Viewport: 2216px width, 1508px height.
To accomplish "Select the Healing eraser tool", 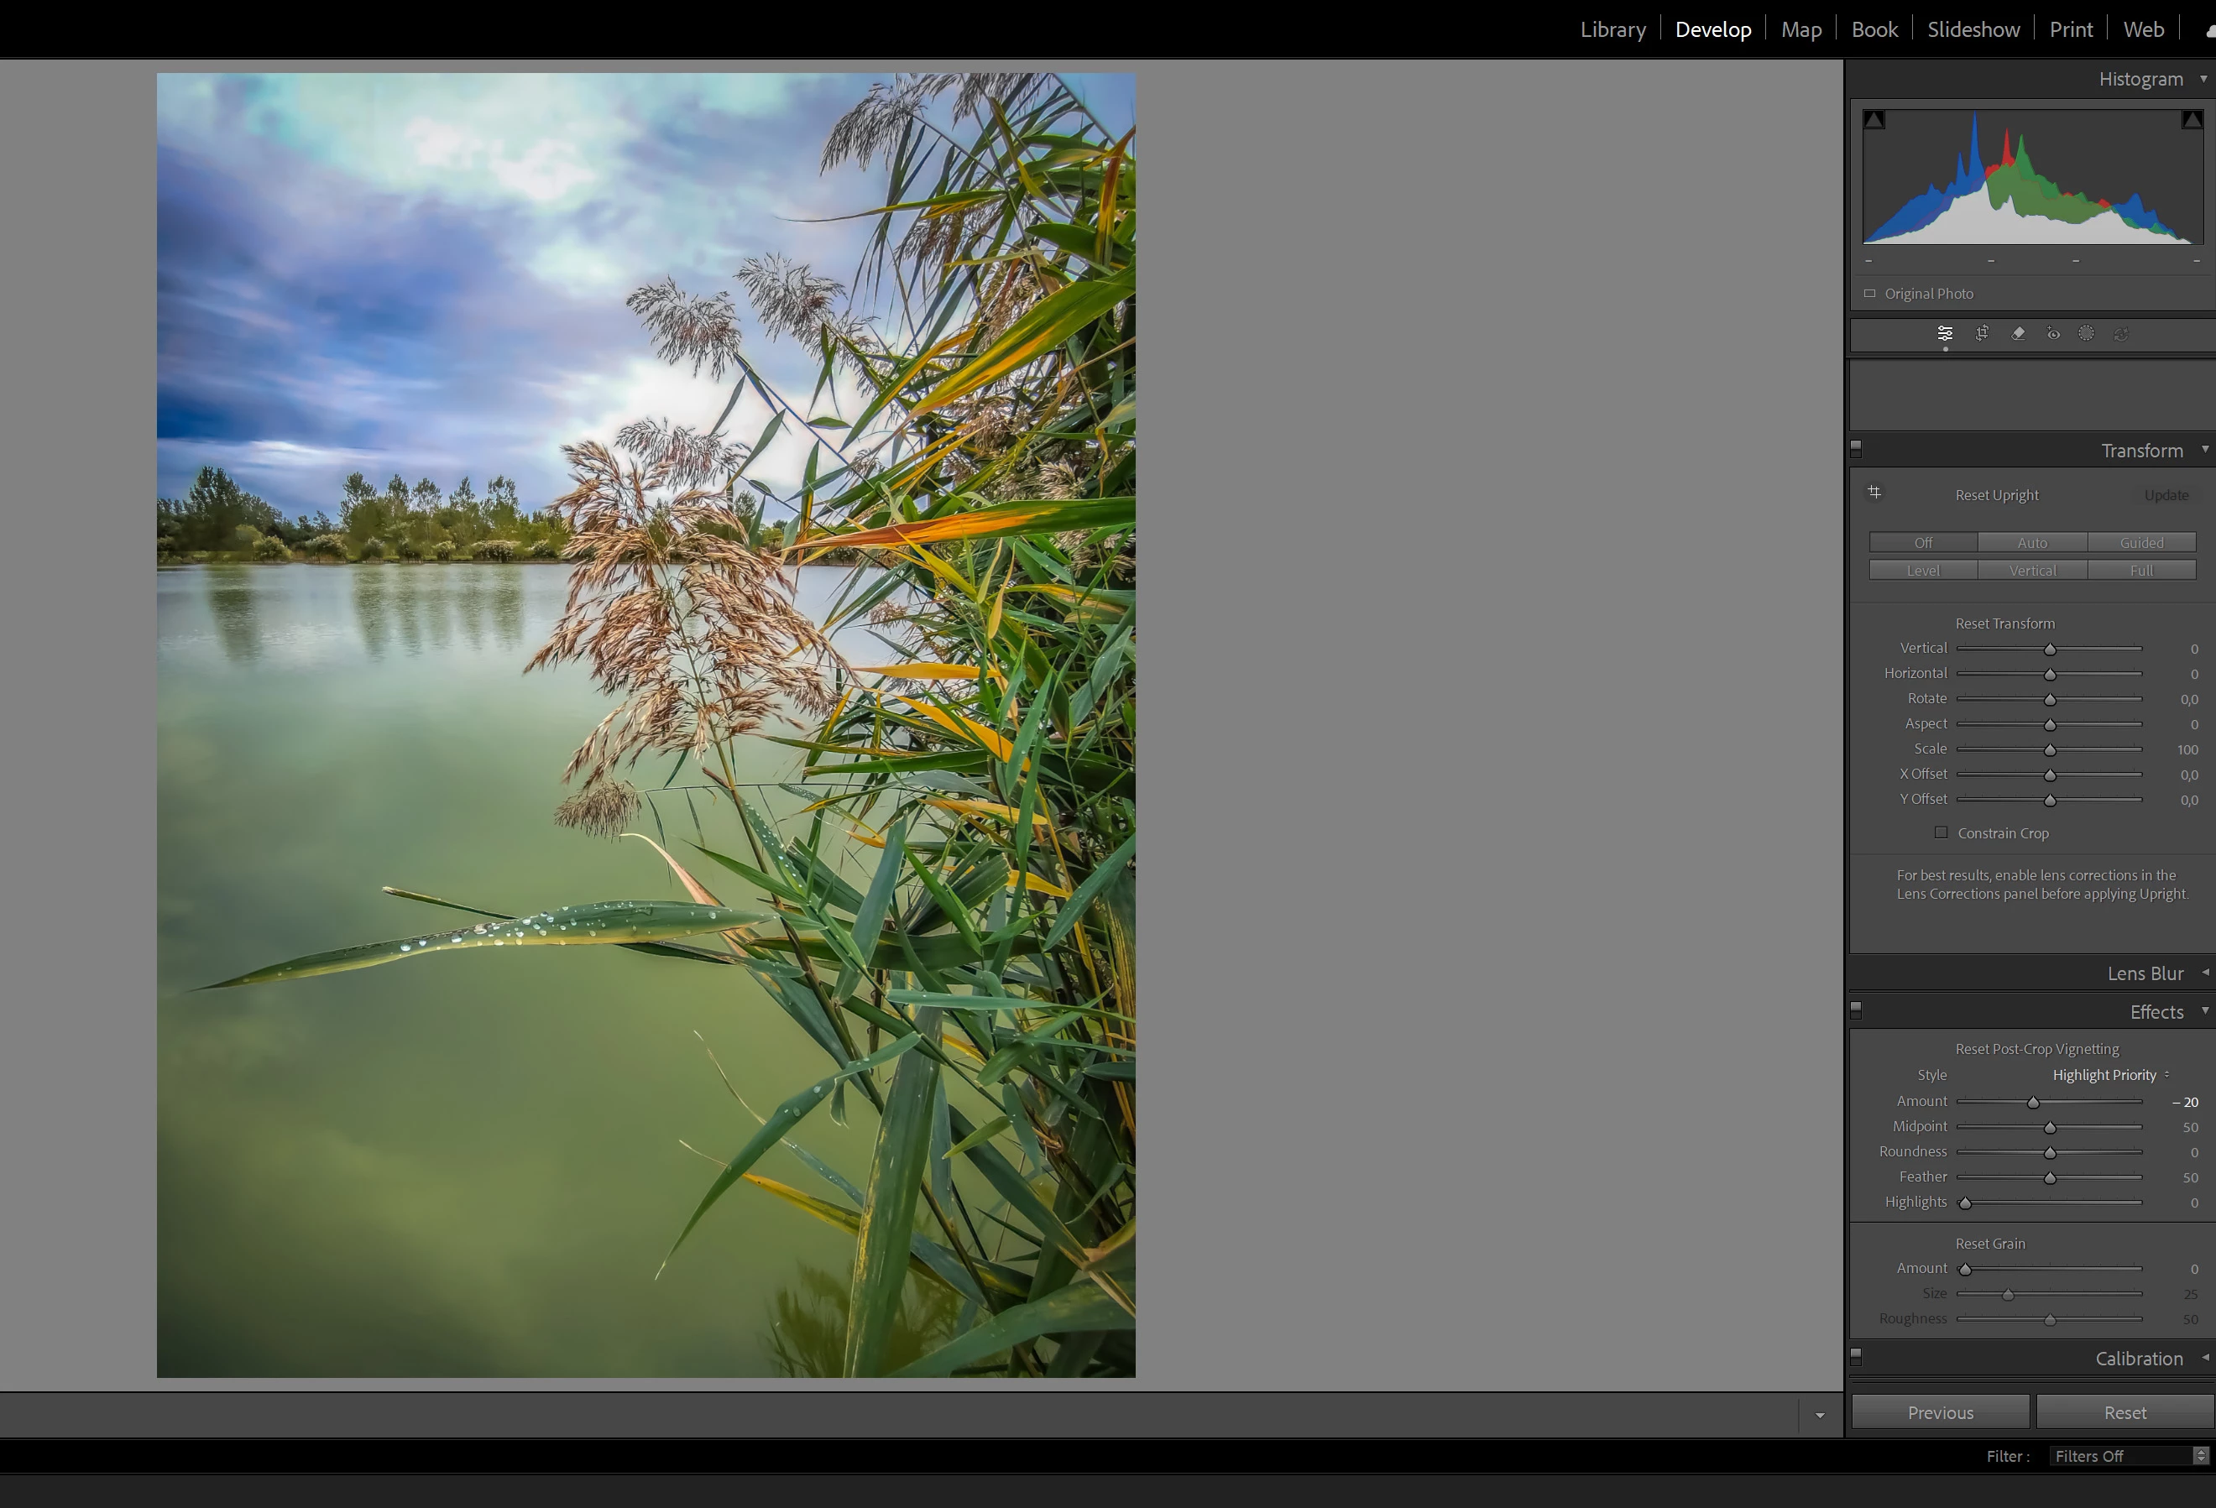I will (2018, 334).
